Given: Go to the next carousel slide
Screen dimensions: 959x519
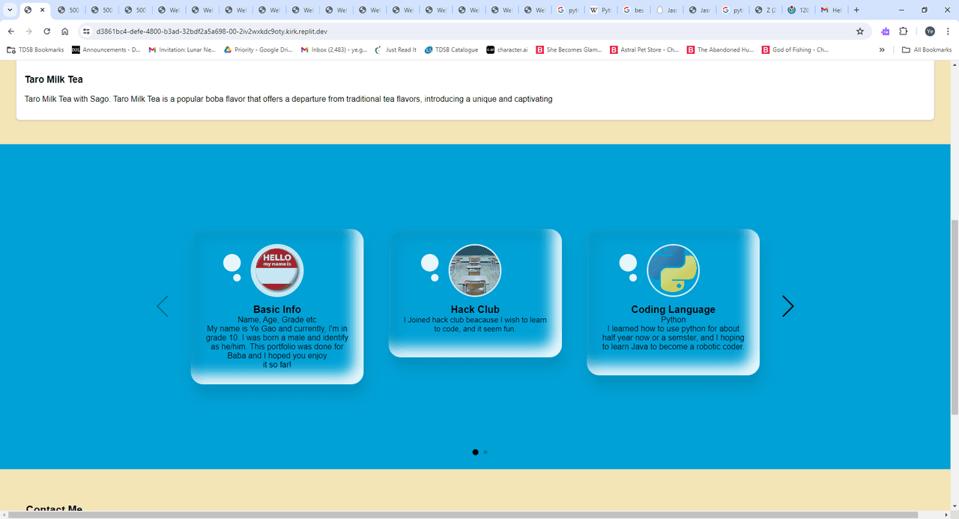Looking at the screenshot, I should (787, 306).
